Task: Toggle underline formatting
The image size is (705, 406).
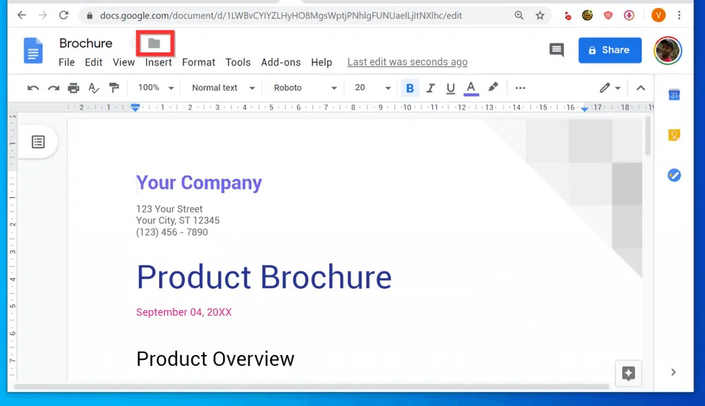Action: tap(450, 88)
